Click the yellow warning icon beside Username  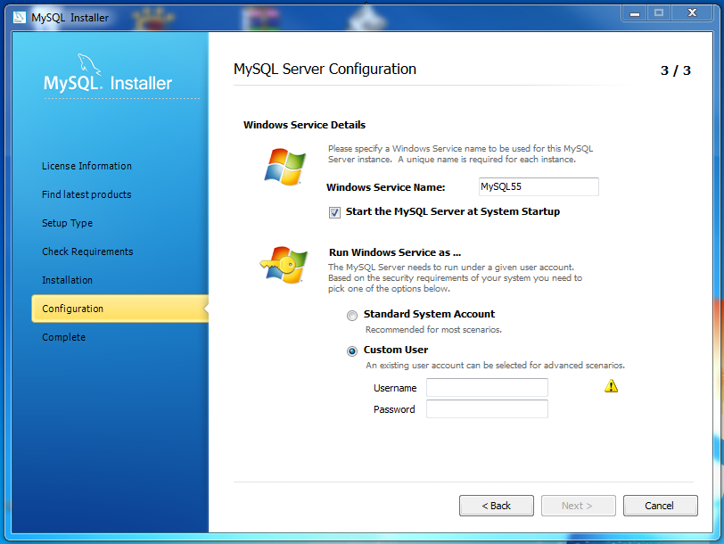[x=611, y=386]
